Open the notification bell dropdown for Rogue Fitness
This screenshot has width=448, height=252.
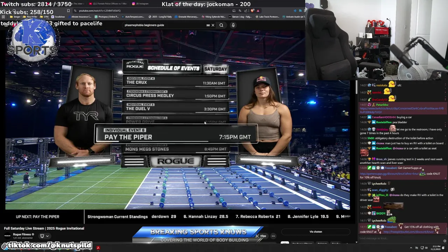click(44, 236)
